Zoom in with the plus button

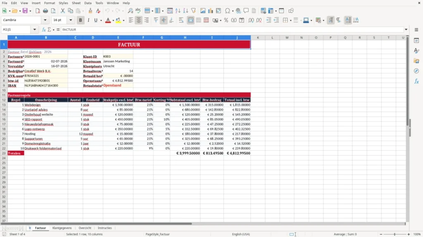[x=409, y=234]
